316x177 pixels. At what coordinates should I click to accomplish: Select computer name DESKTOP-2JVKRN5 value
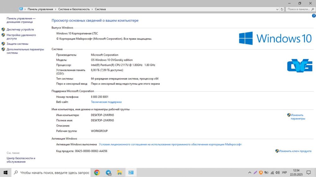(x=102, y=115)
